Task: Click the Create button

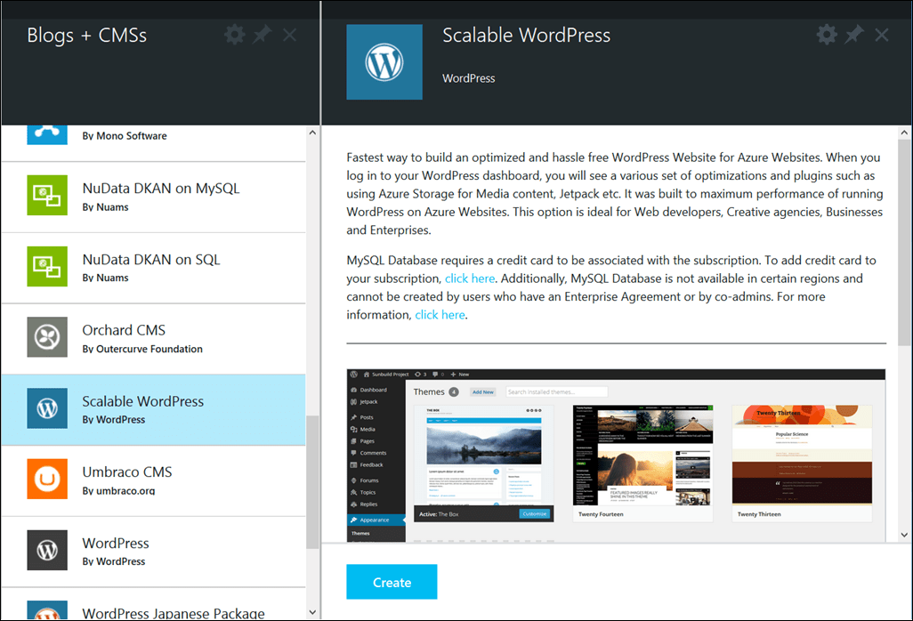Action: (392, 582)
